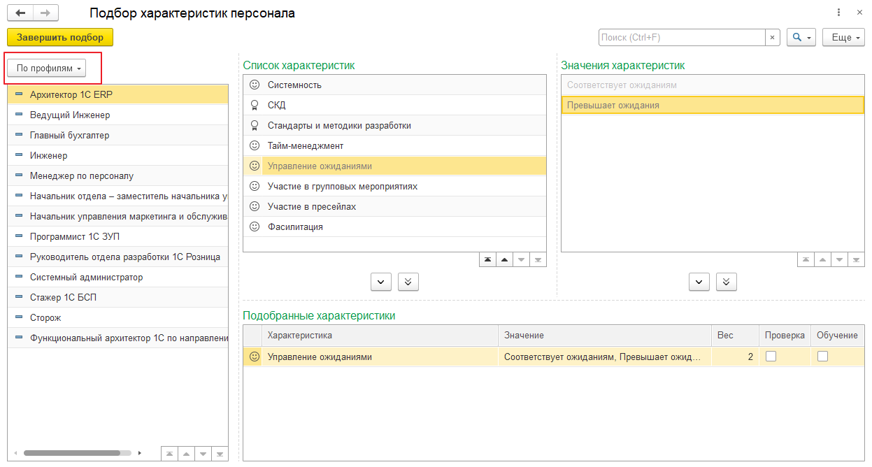Click into the Поиск search field
The image size is (872, 467).
[680, 38]
